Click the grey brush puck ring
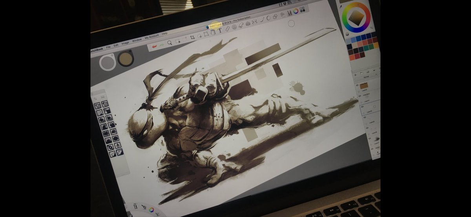The image size is (471, 217). pos(108,62)
